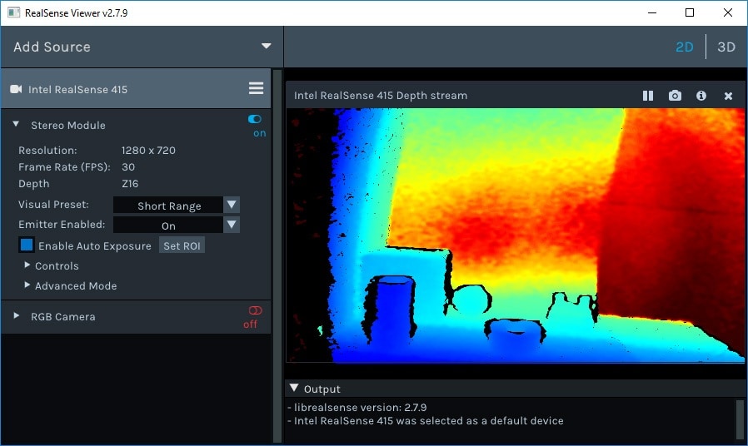Open the Visual Preset dropdown

[232, 206]
